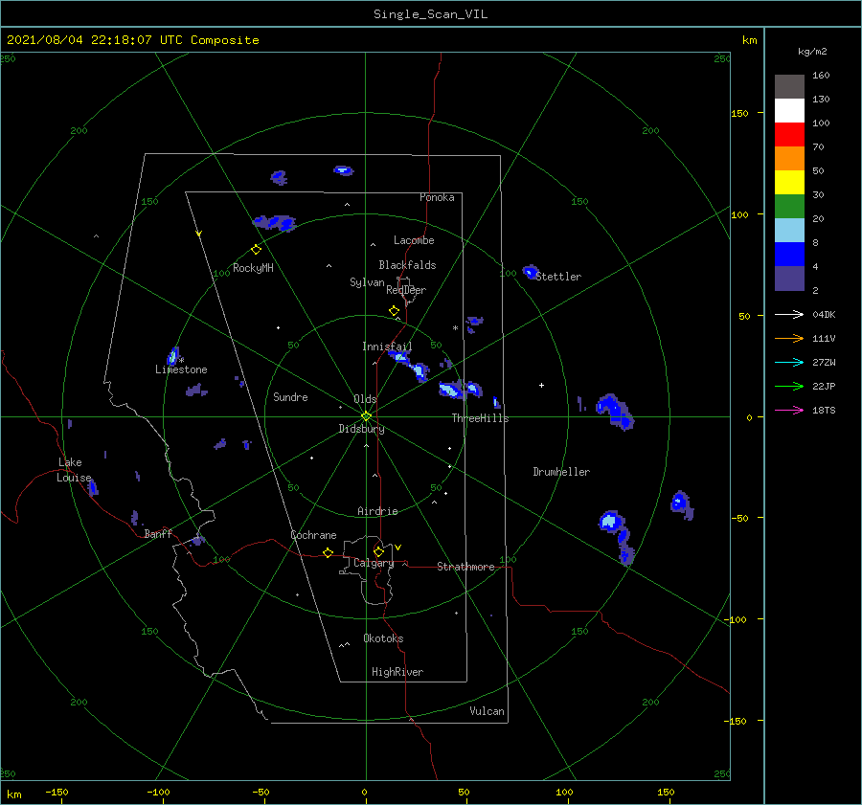Click the Single_Scan_VIL title text
The width and height of the screenshot is (862, 805).
tap(430, 14)
